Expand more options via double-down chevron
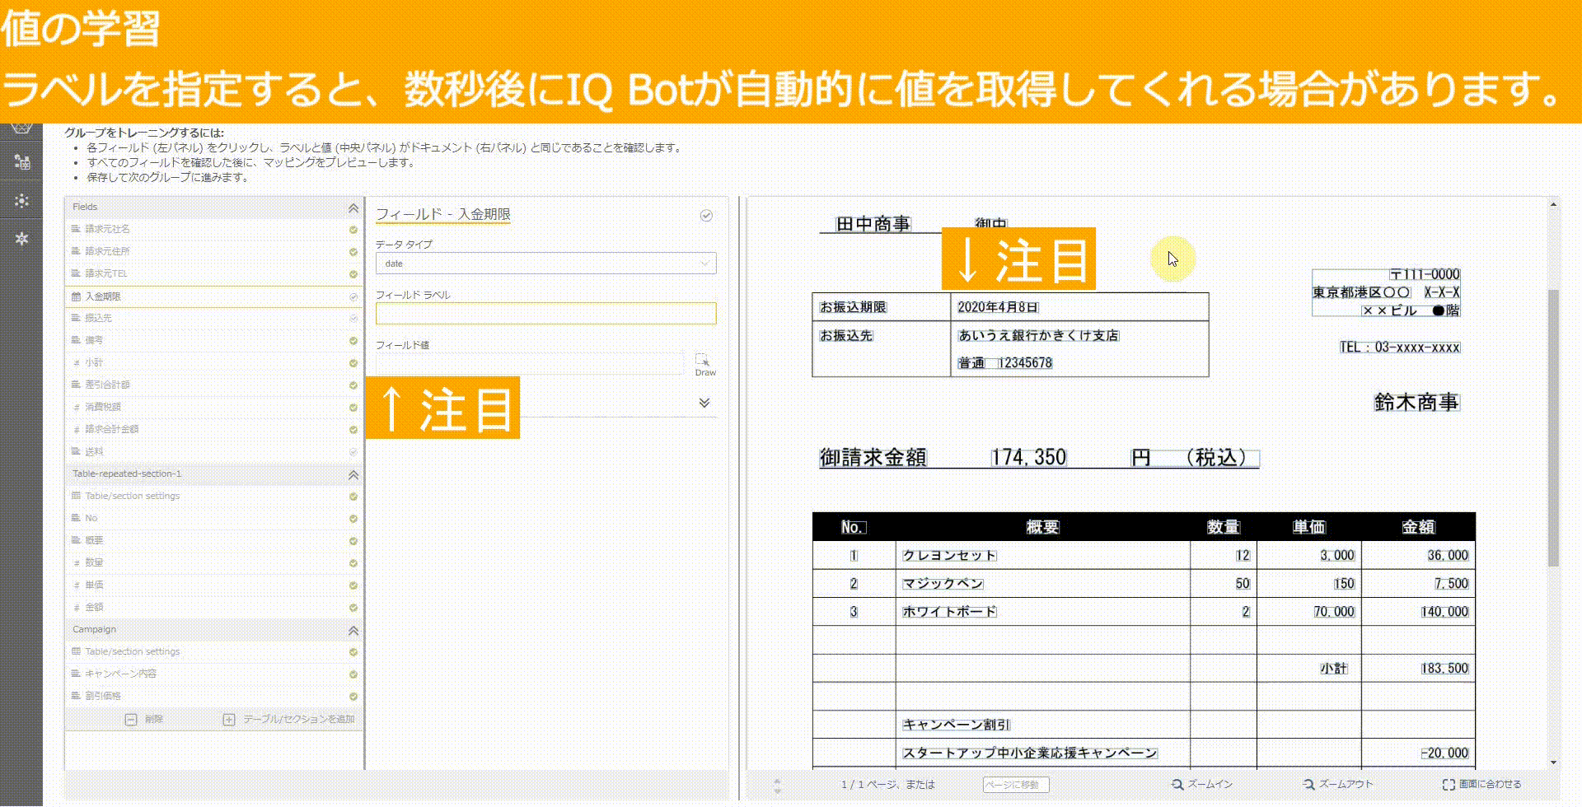The width and height of the screenshot is (1582, 807). (703, 403)
